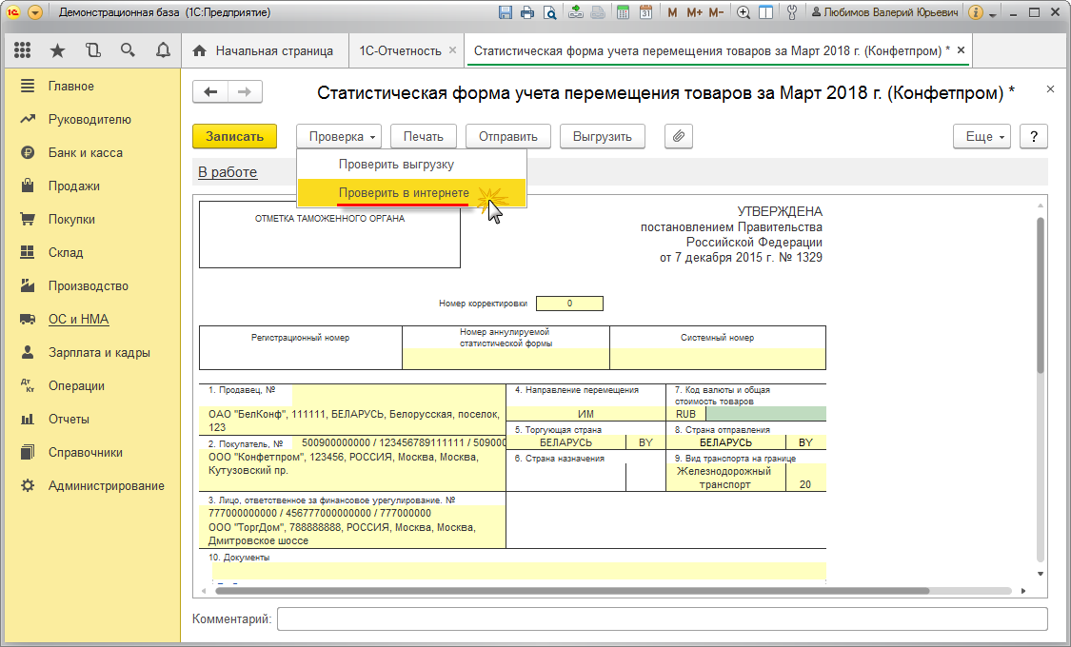Open Администрирование section in sidebar
Screen dimensions: 1071x647
pyautogui.click(x=91, y=486)
